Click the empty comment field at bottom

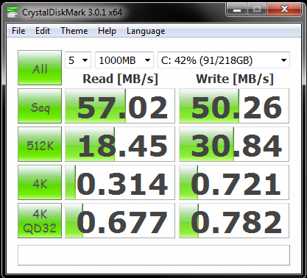pos(154,255)
